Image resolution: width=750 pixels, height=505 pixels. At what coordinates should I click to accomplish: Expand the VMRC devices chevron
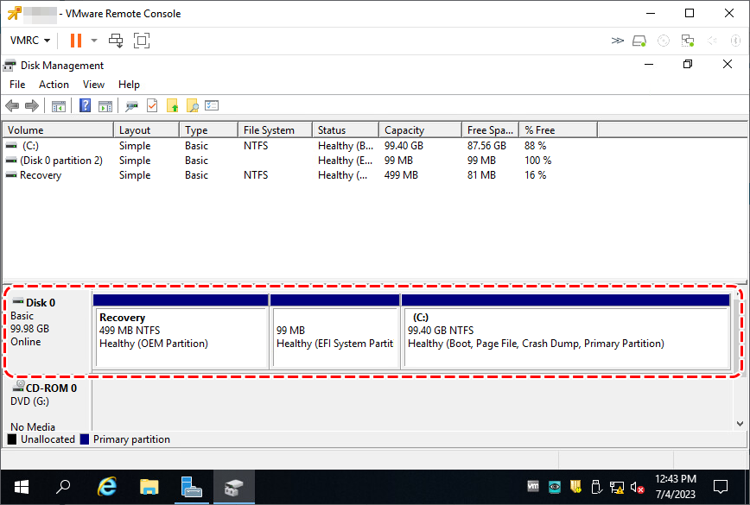tap(617, 41)
